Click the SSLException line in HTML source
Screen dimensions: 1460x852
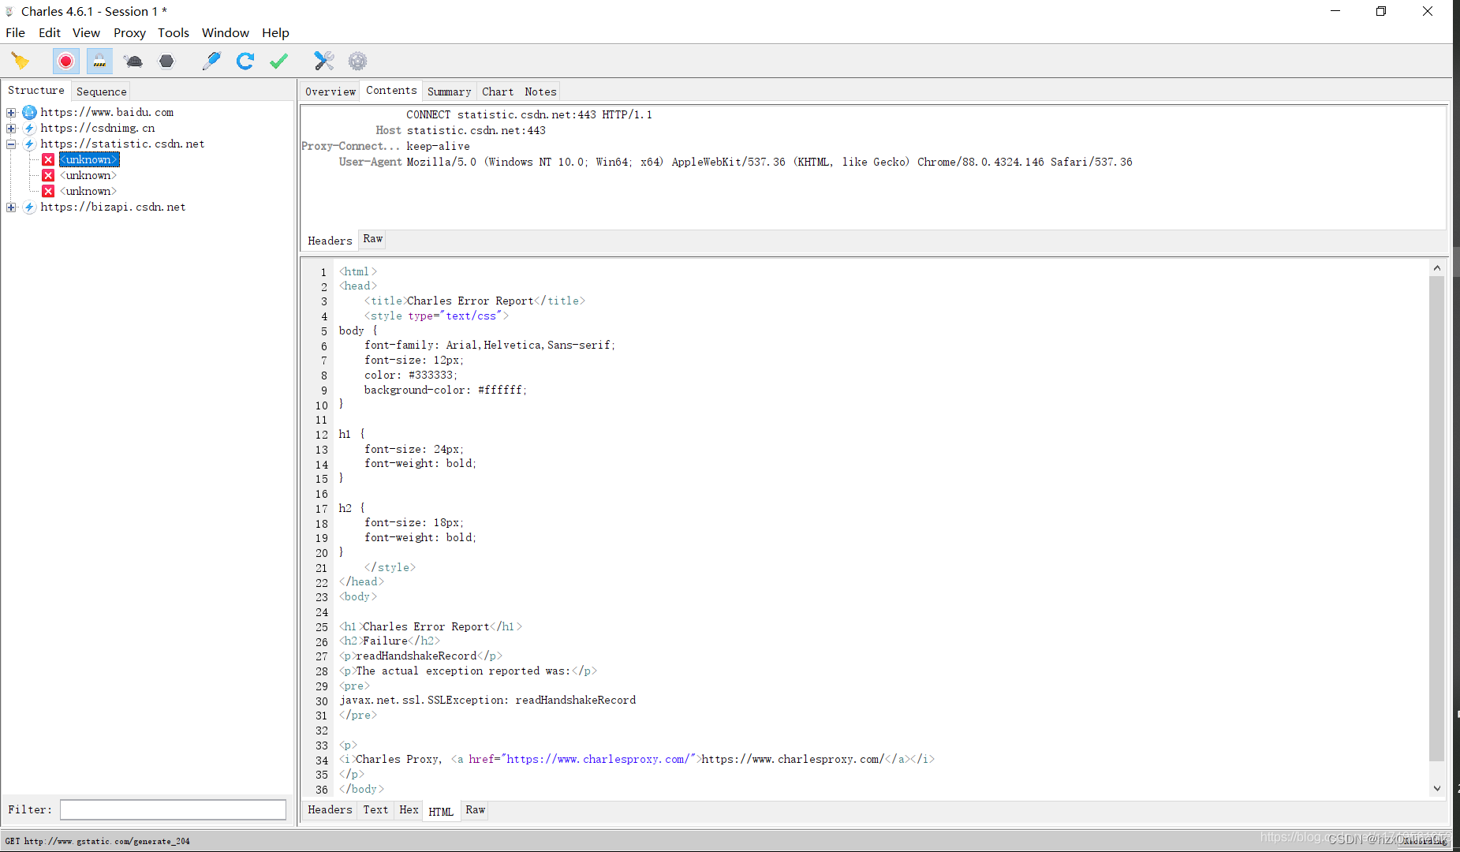tap(487, 700)
